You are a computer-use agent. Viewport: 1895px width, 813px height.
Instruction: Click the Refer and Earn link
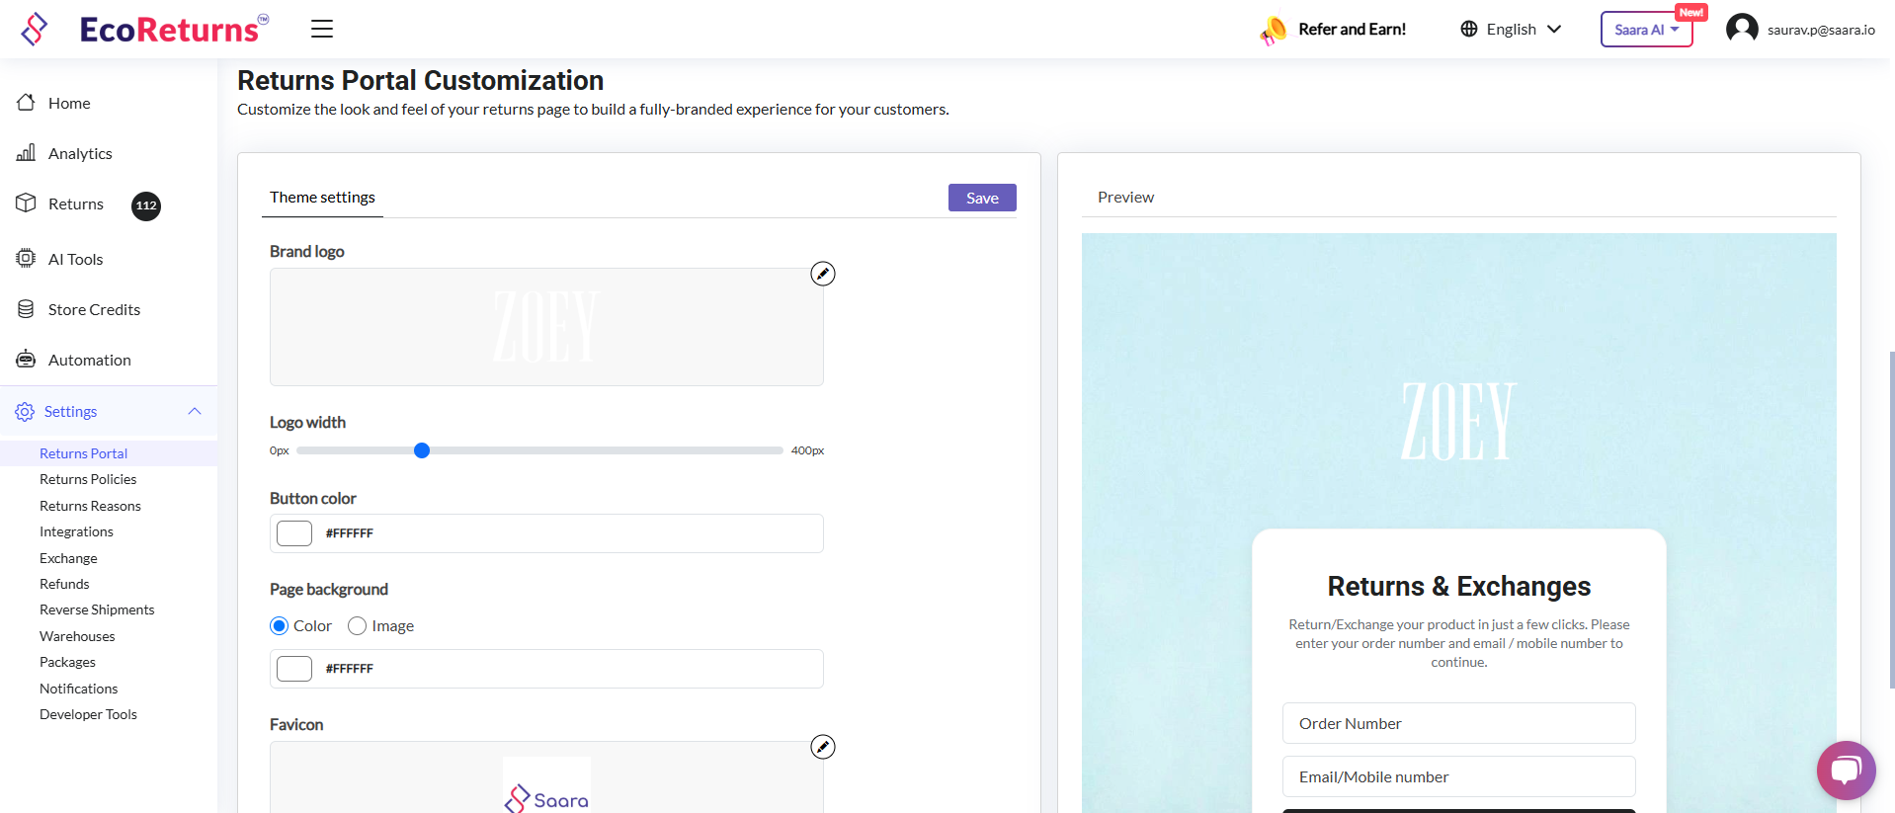pos(1351,29)
